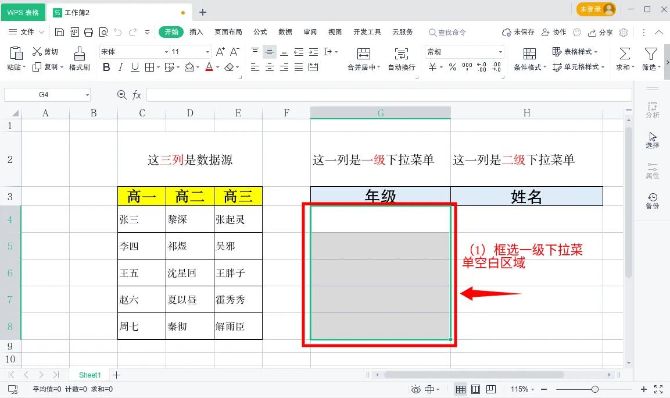The image size is (670, 398).
Task: Open Print Preview from quick toolbar
Action: [x=103, y=32]
